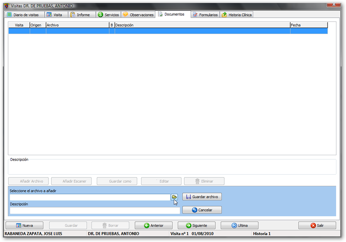Open the Formularios tab
The image size is (346, 242).
tap(205, 15)
